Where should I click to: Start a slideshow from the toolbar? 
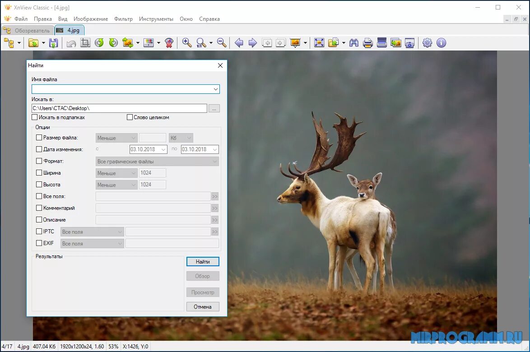coord(295,43)
